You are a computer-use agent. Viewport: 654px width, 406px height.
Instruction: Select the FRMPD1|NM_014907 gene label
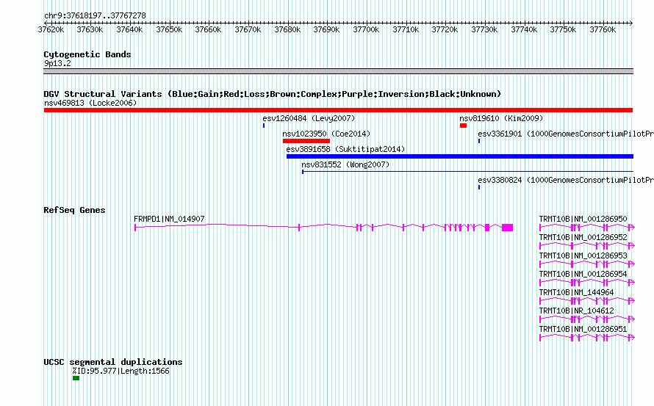click(169, 219)
